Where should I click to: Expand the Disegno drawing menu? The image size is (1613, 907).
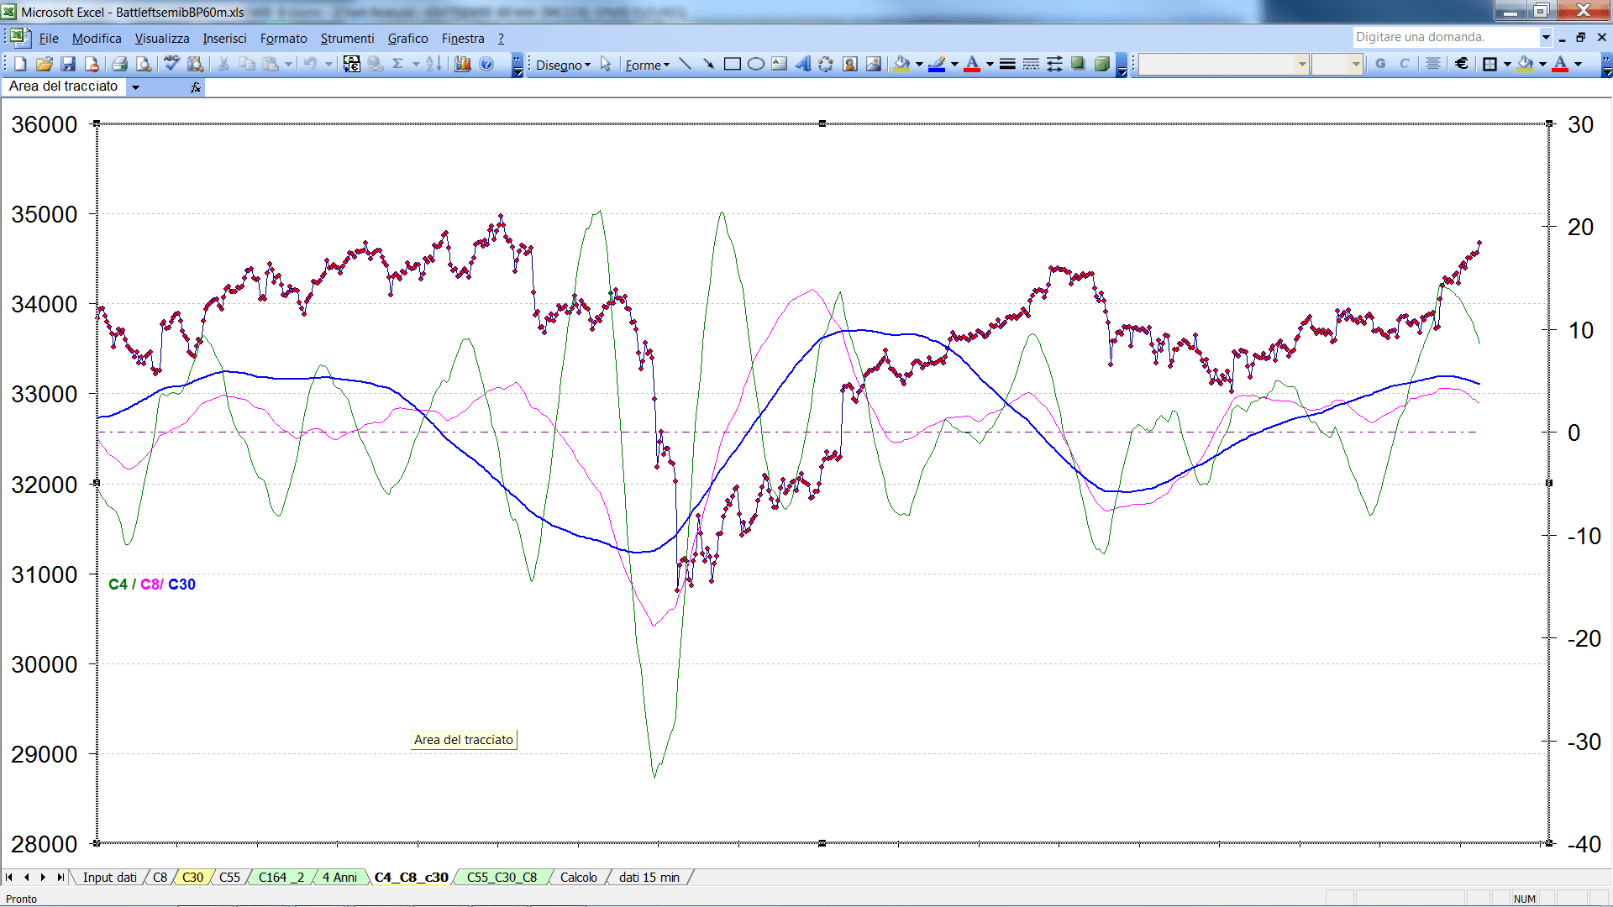[x=563, y=65]
